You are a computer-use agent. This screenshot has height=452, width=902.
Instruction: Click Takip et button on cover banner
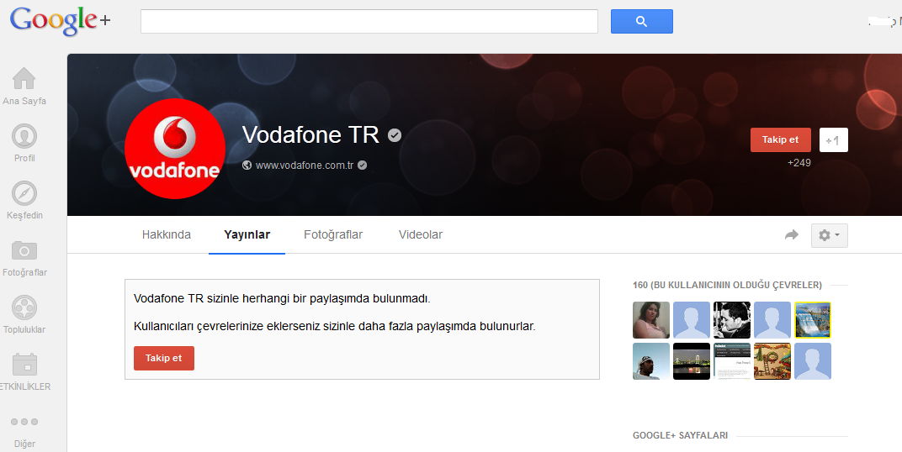[x=780, y=139]
